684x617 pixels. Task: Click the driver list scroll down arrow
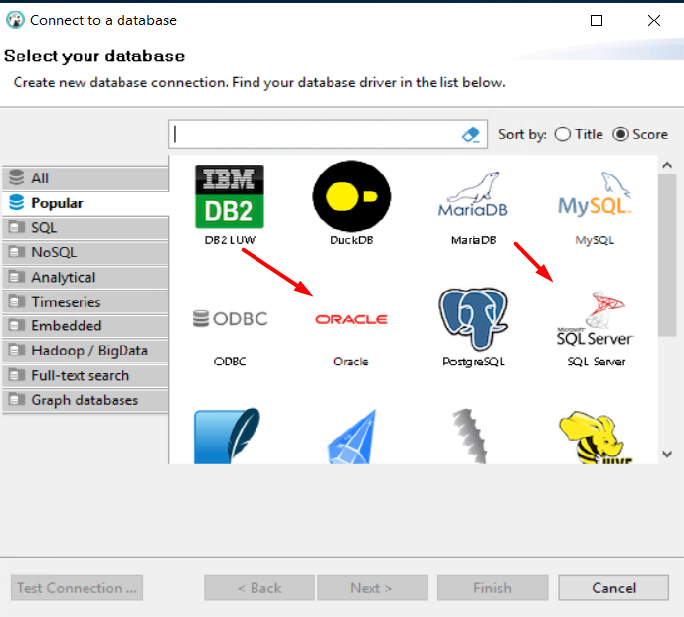point(667,454)
